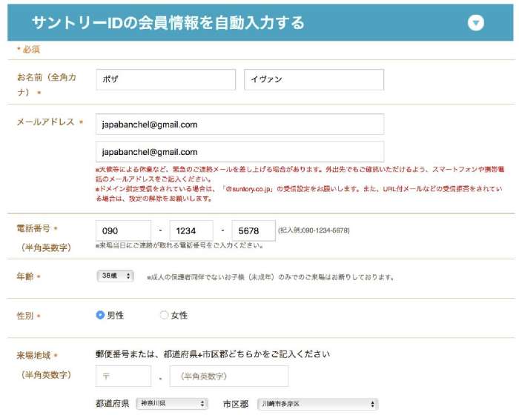Click the phone field showing 5678

click(x=253, y=230)
